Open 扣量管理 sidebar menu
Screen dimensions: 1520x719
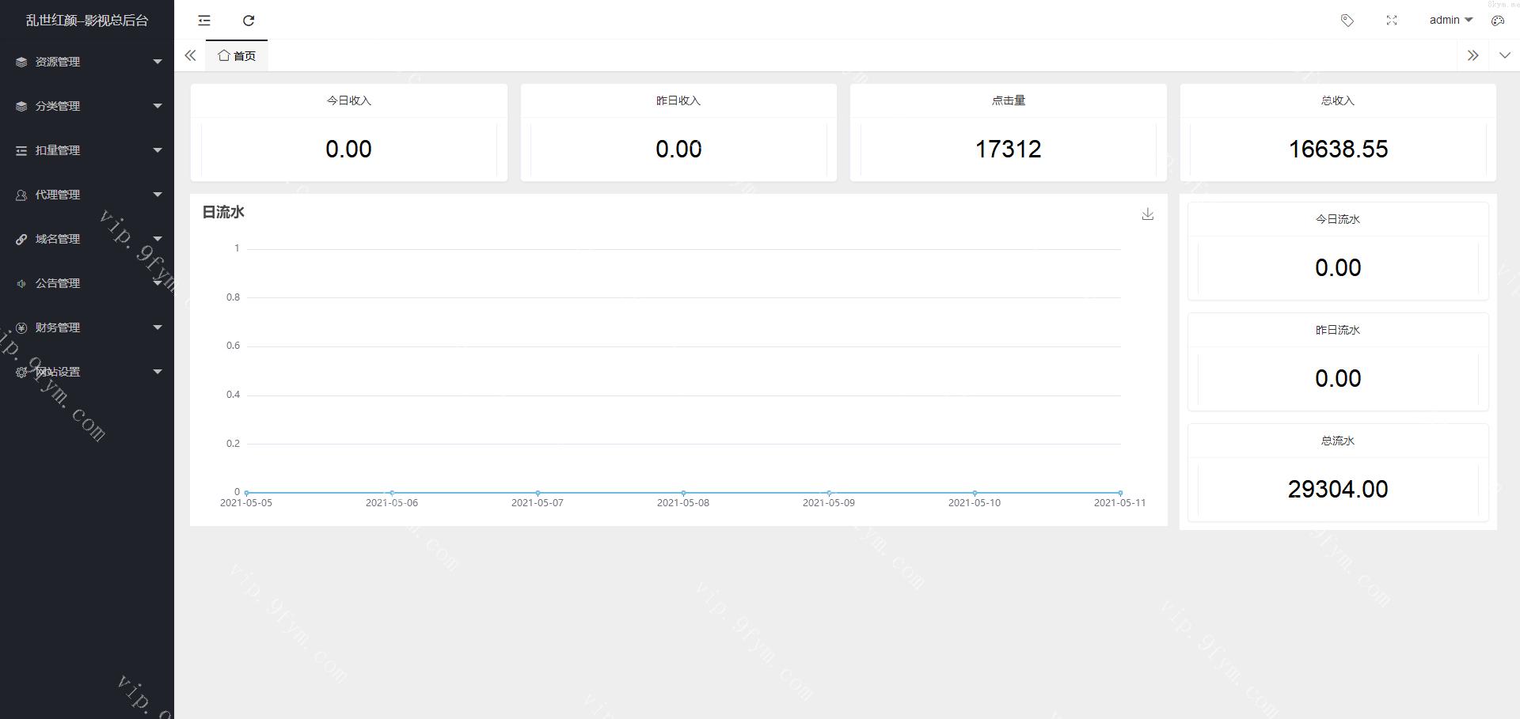pos(87,150)
